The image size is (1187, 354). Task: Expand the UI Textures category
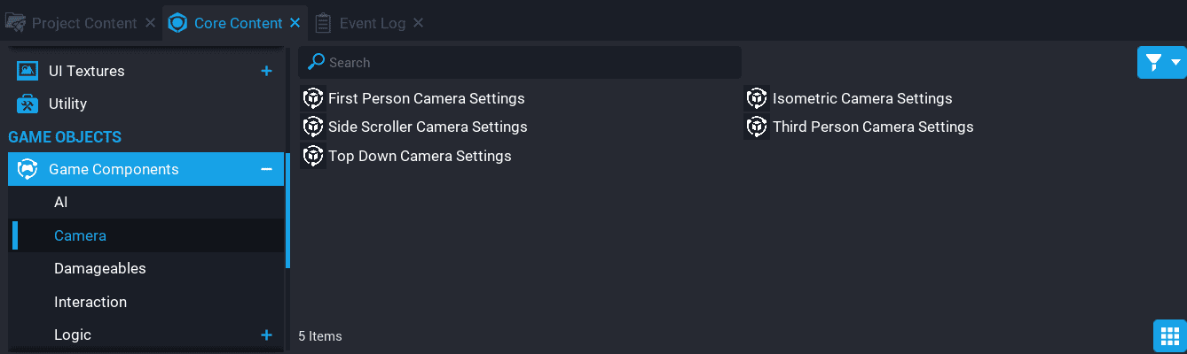(x=266, y=71)
